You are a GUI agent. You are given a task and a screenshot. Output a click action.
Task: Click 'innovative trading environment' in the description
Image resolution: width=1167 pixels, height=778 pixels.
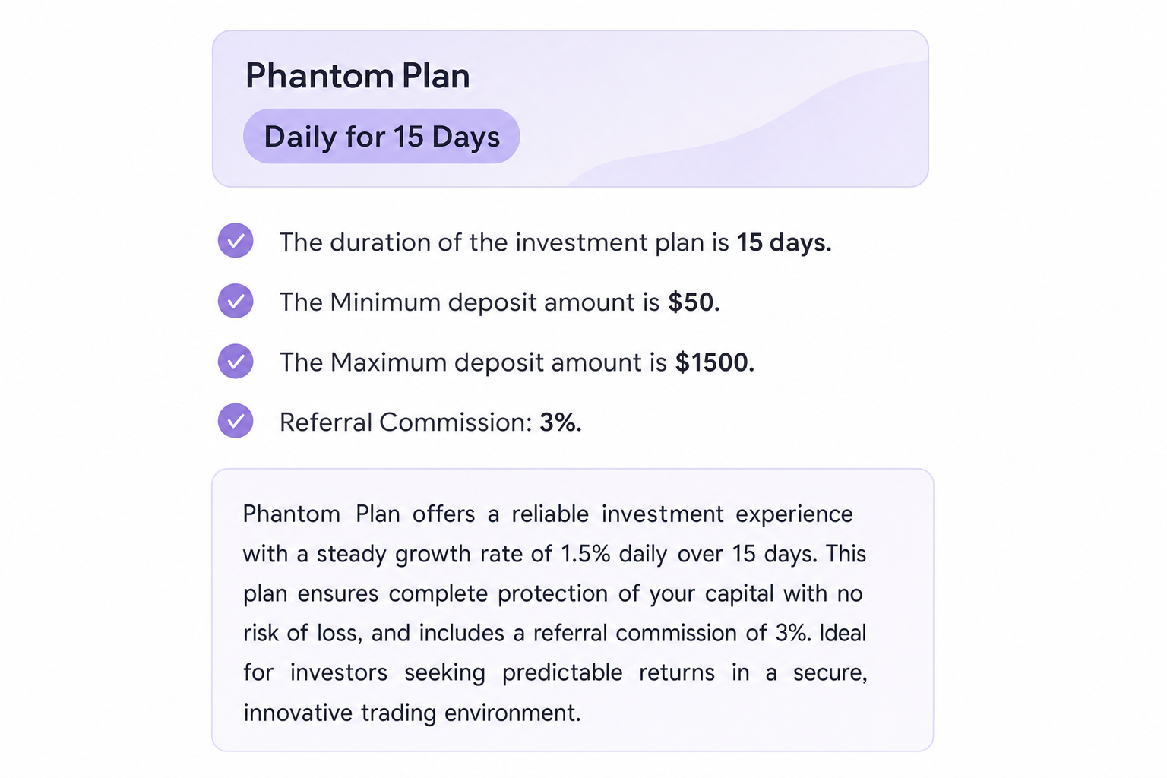412,713
